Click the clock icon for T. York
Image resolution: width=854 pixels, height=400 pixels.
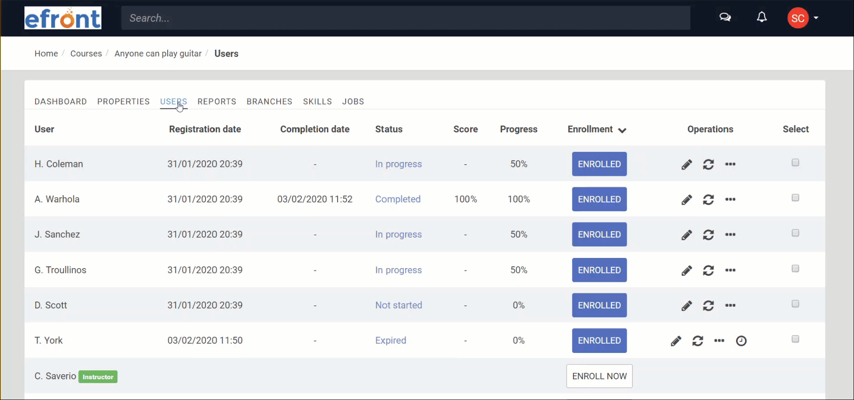741,341
